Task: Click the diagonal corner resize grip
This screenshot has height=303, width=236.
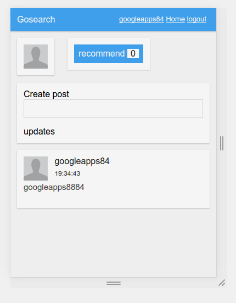Action: (222, 283)
